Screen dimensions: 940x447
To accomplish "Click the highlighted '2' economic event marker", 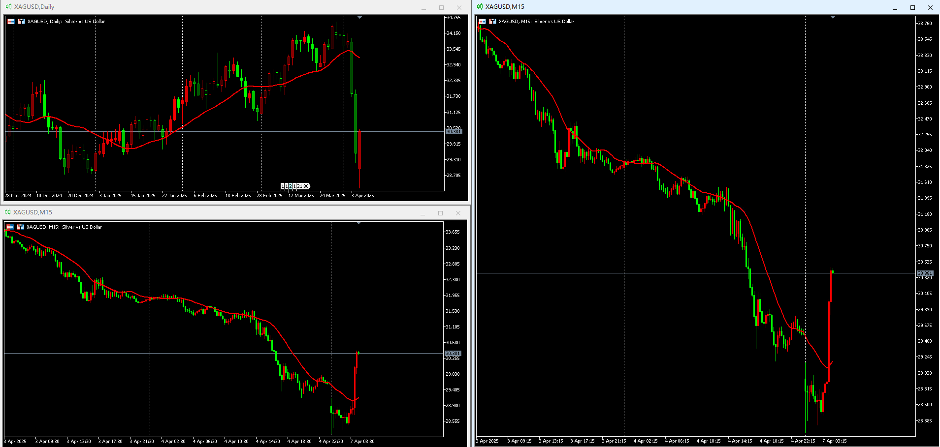I will click(291, 186).
